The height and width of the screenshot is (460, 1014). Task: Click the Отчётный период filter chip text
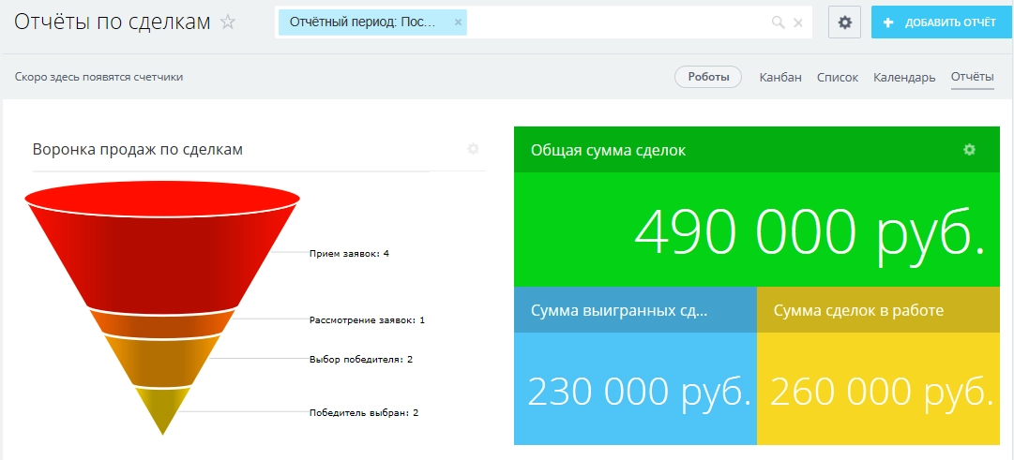(362, 22)
